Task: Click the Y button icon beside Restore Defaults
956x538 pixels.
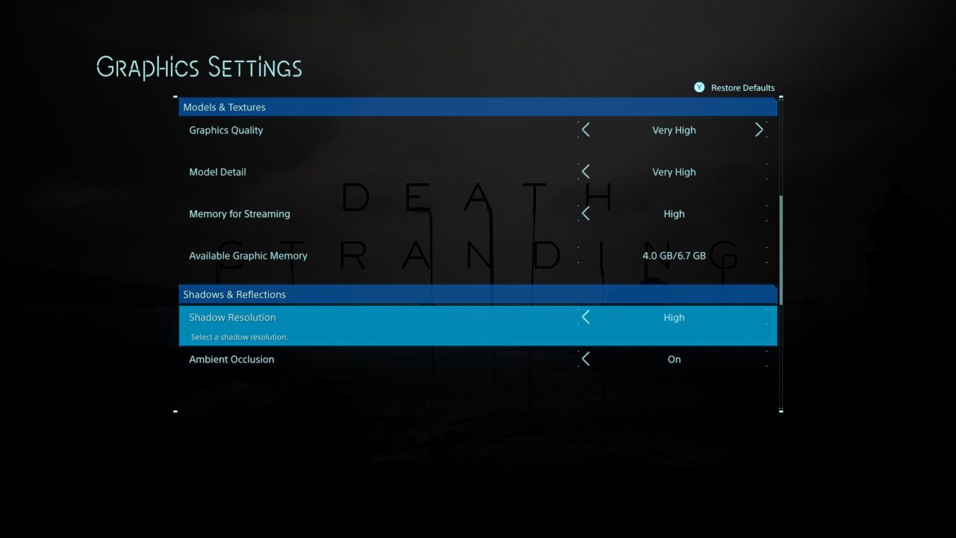Action: [699, 87]
